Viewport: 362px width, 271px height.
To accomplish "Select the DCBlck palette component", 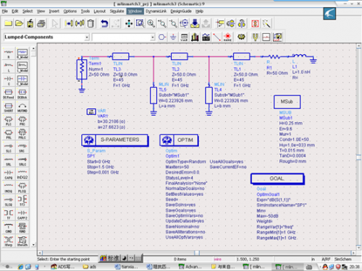I will (x=22, y=94).
